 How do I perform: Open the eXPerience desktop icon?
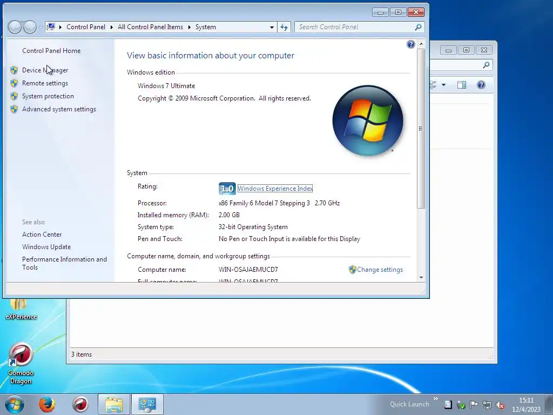[x=21, y=310]
